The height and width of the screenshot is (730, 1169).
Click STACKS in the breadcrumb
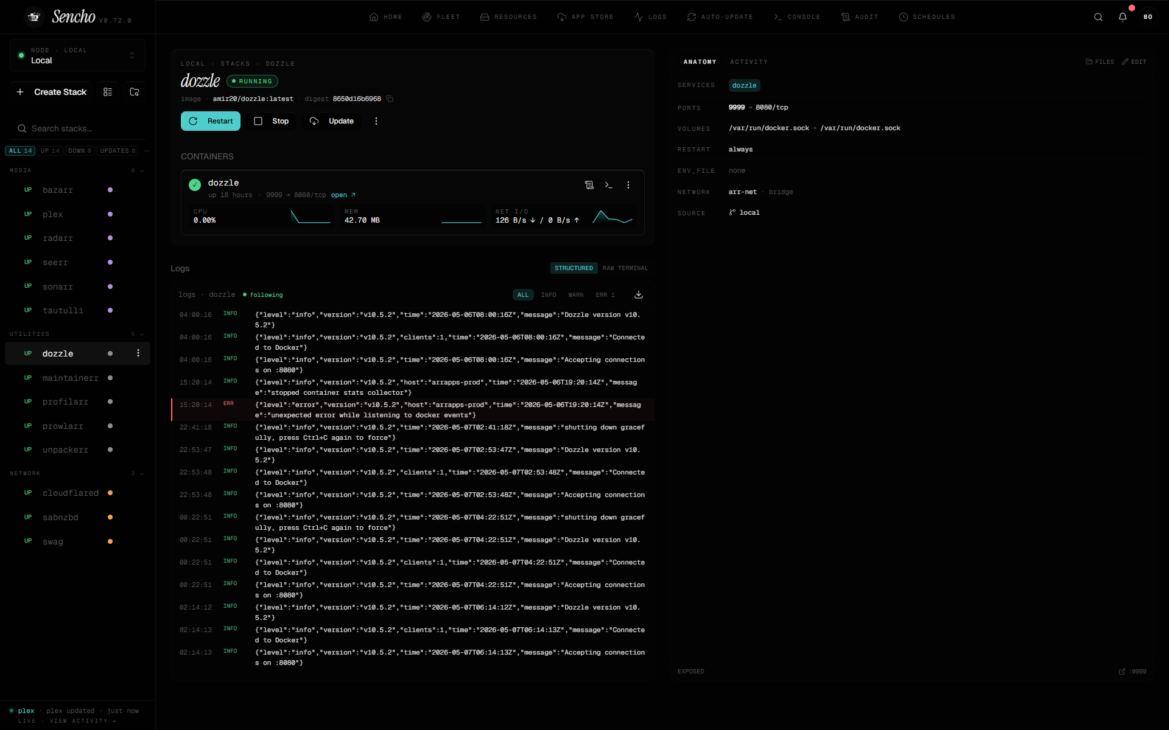point(235,64)
